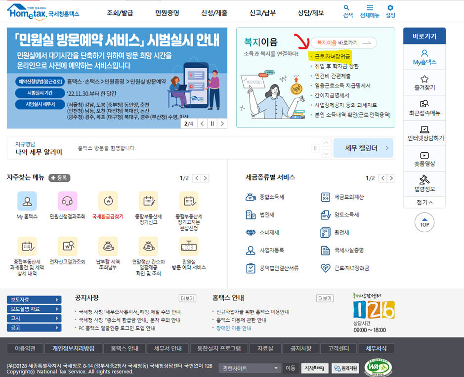Click 이동 button beside 관련사이트

(290, 368)
